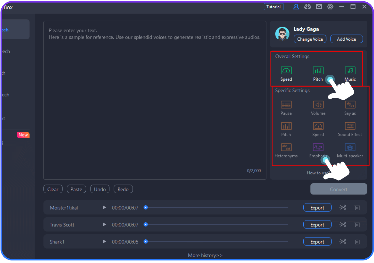Trim the Shark1 audio with scissors
This screenshot has width=374, height=263.
342,242
